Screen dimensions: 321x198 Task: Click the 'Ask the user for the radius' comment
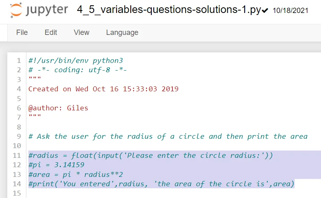click(x=168, y=136)
